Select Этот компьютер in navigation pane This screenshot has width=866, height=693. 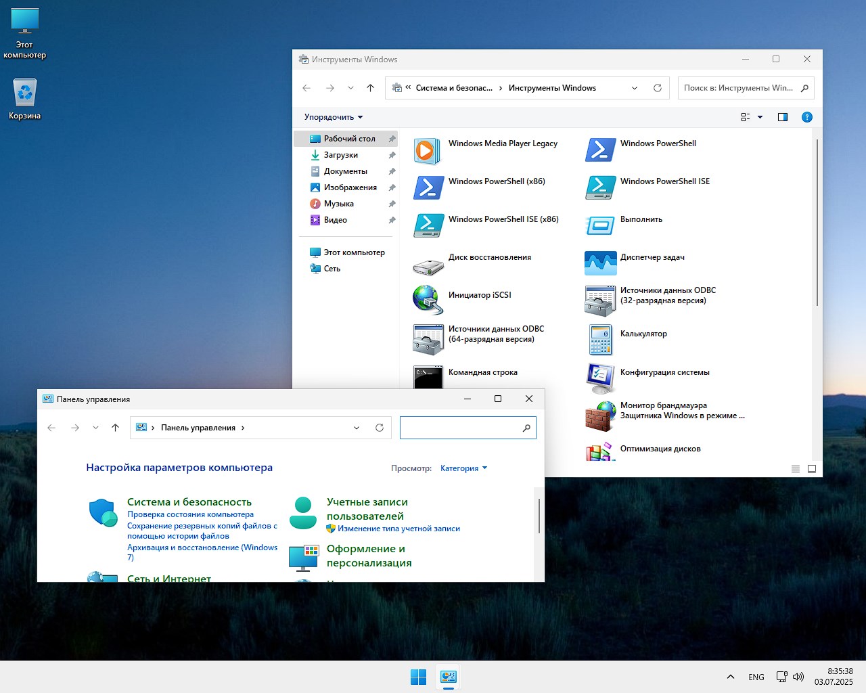coord(354,252)
